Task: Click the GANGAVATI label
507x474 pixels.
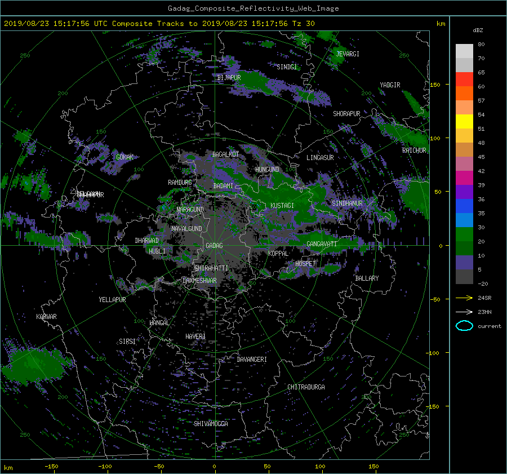Action: pos(322,244)
